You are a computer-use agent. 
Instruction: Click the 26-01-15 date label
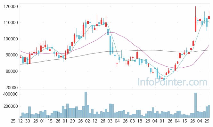[x=43, y=121]
